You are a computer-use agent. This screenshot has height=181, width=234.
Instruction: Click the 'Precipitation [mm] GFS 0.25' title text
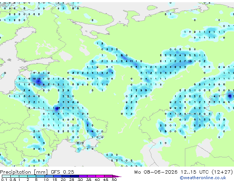tap(37, 172)
